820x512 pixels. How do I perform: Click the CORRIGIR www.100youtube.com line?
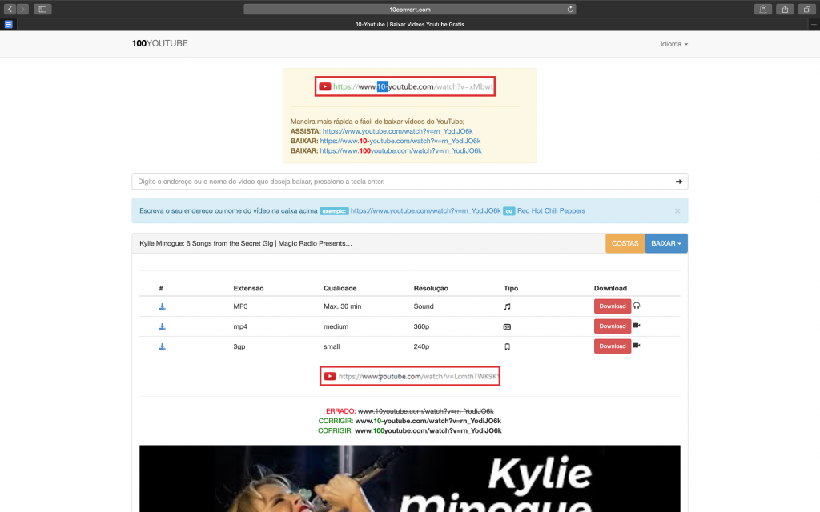[x=410, y=431]
